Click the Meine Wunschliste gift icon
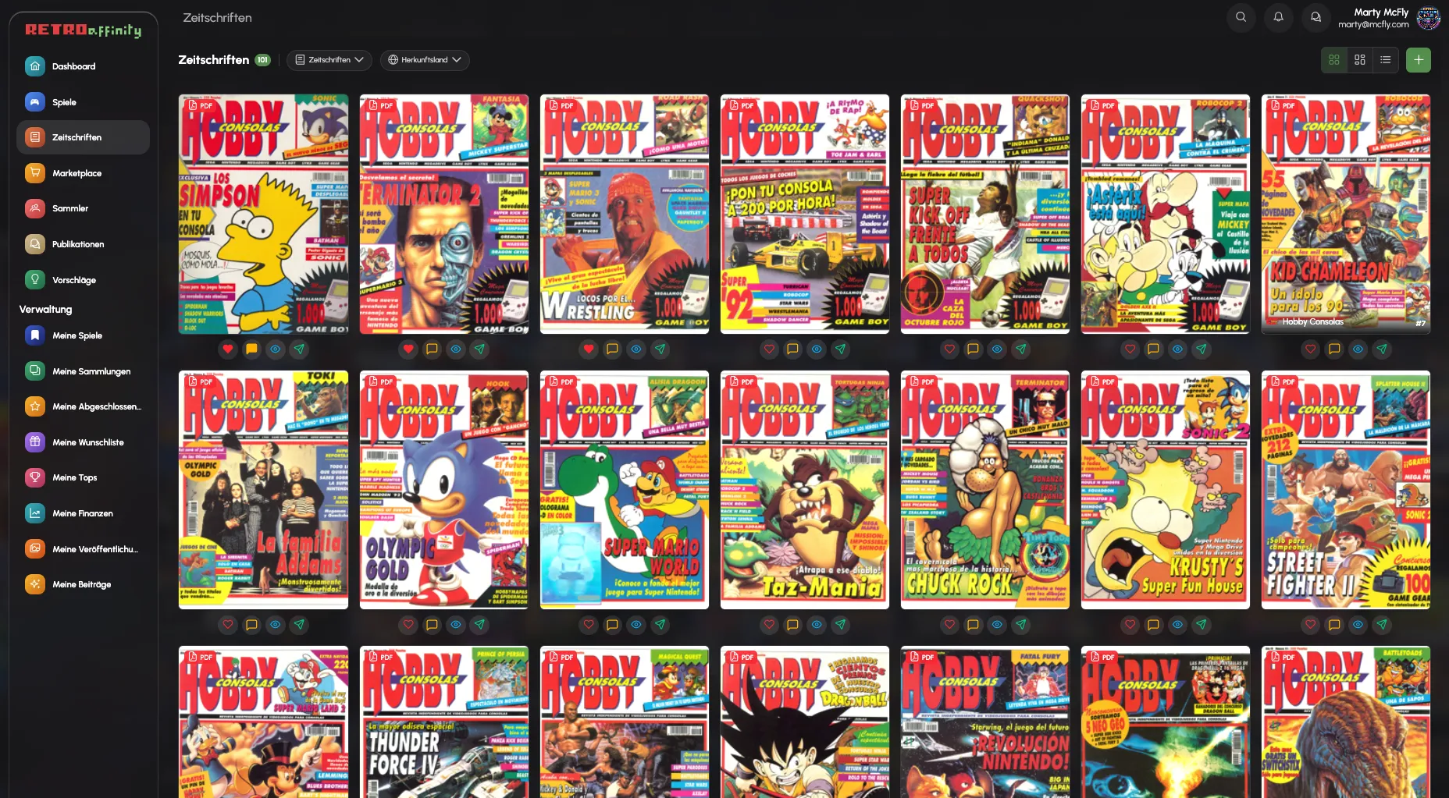This screenshot has height=798, width=1449. click(35, 442)
